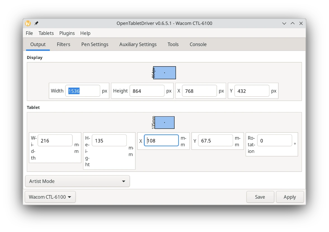This screenshot has height=232, width=329.
Task: Click the display area preview rectangle
Action: pyautogui.click(x=164, y=73)
